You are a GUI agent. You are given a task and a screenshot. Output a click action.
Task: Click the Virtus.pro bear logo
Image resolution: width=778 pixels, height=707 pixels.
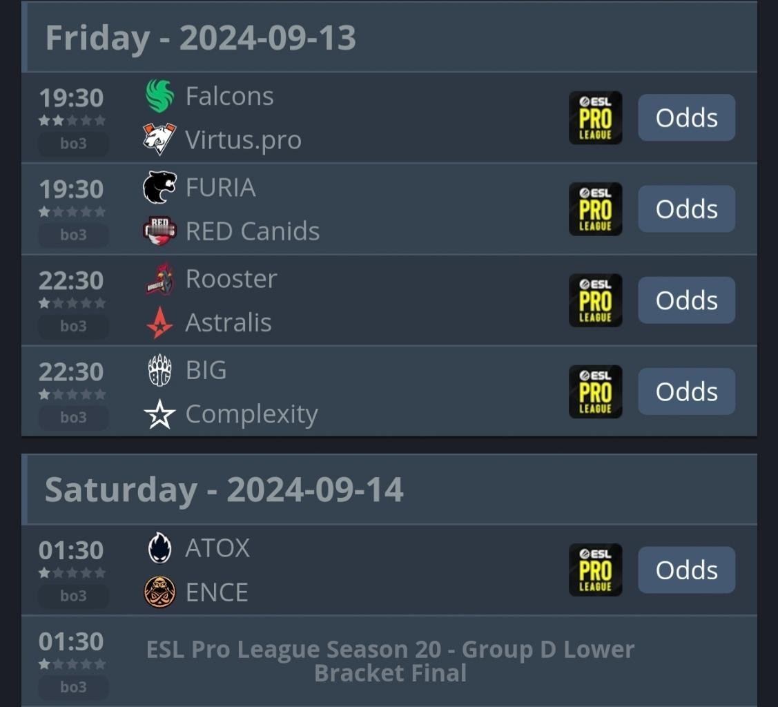tap(159, 139)
